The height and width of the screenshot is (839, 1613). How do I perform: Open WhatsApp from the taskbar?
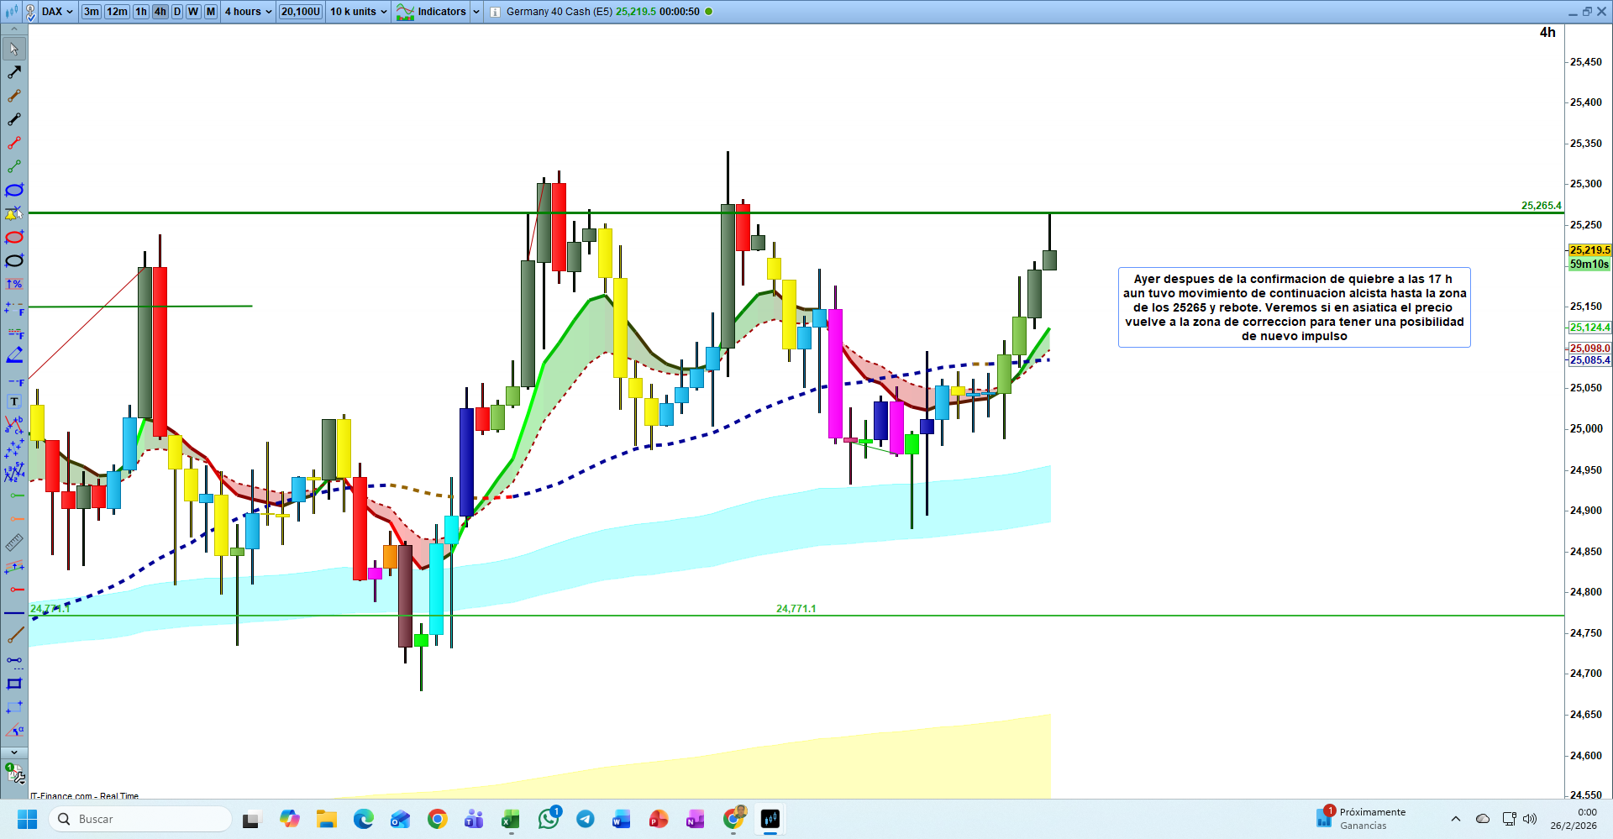click(x=549, y=819)
